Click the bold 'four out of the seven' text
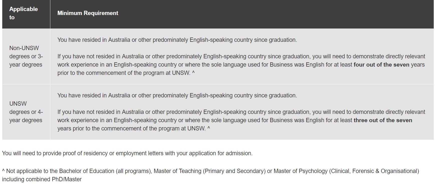This screenshot has height=184, width=436. pos(381,65)
